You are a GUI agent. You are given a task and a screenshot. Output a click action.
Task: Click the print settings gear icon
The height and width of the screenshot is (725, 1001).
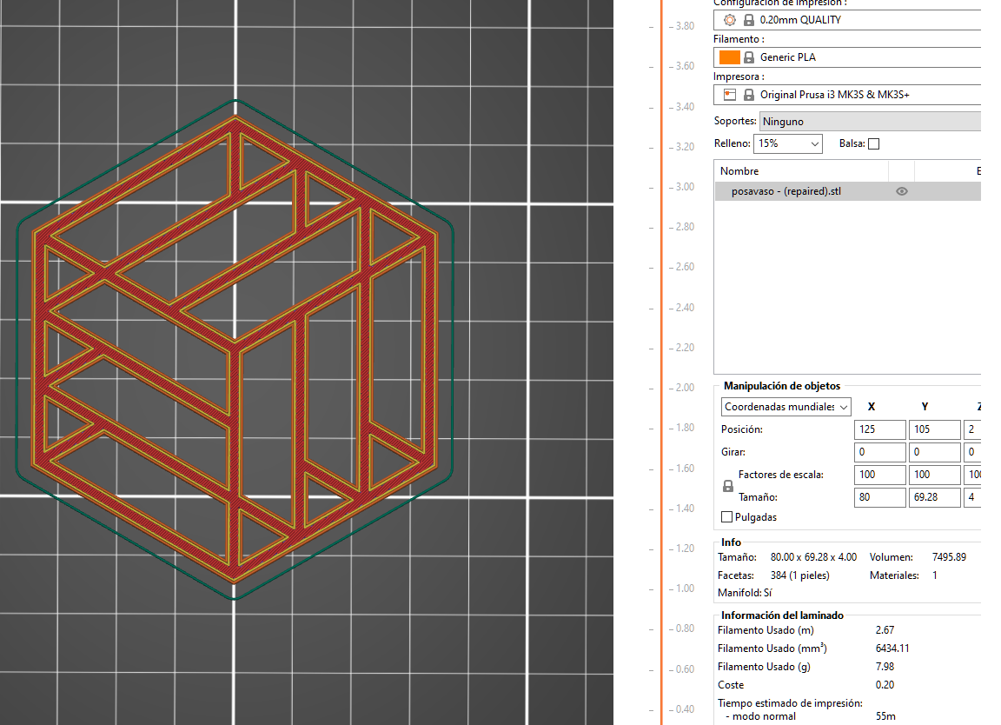click(729, 20)
